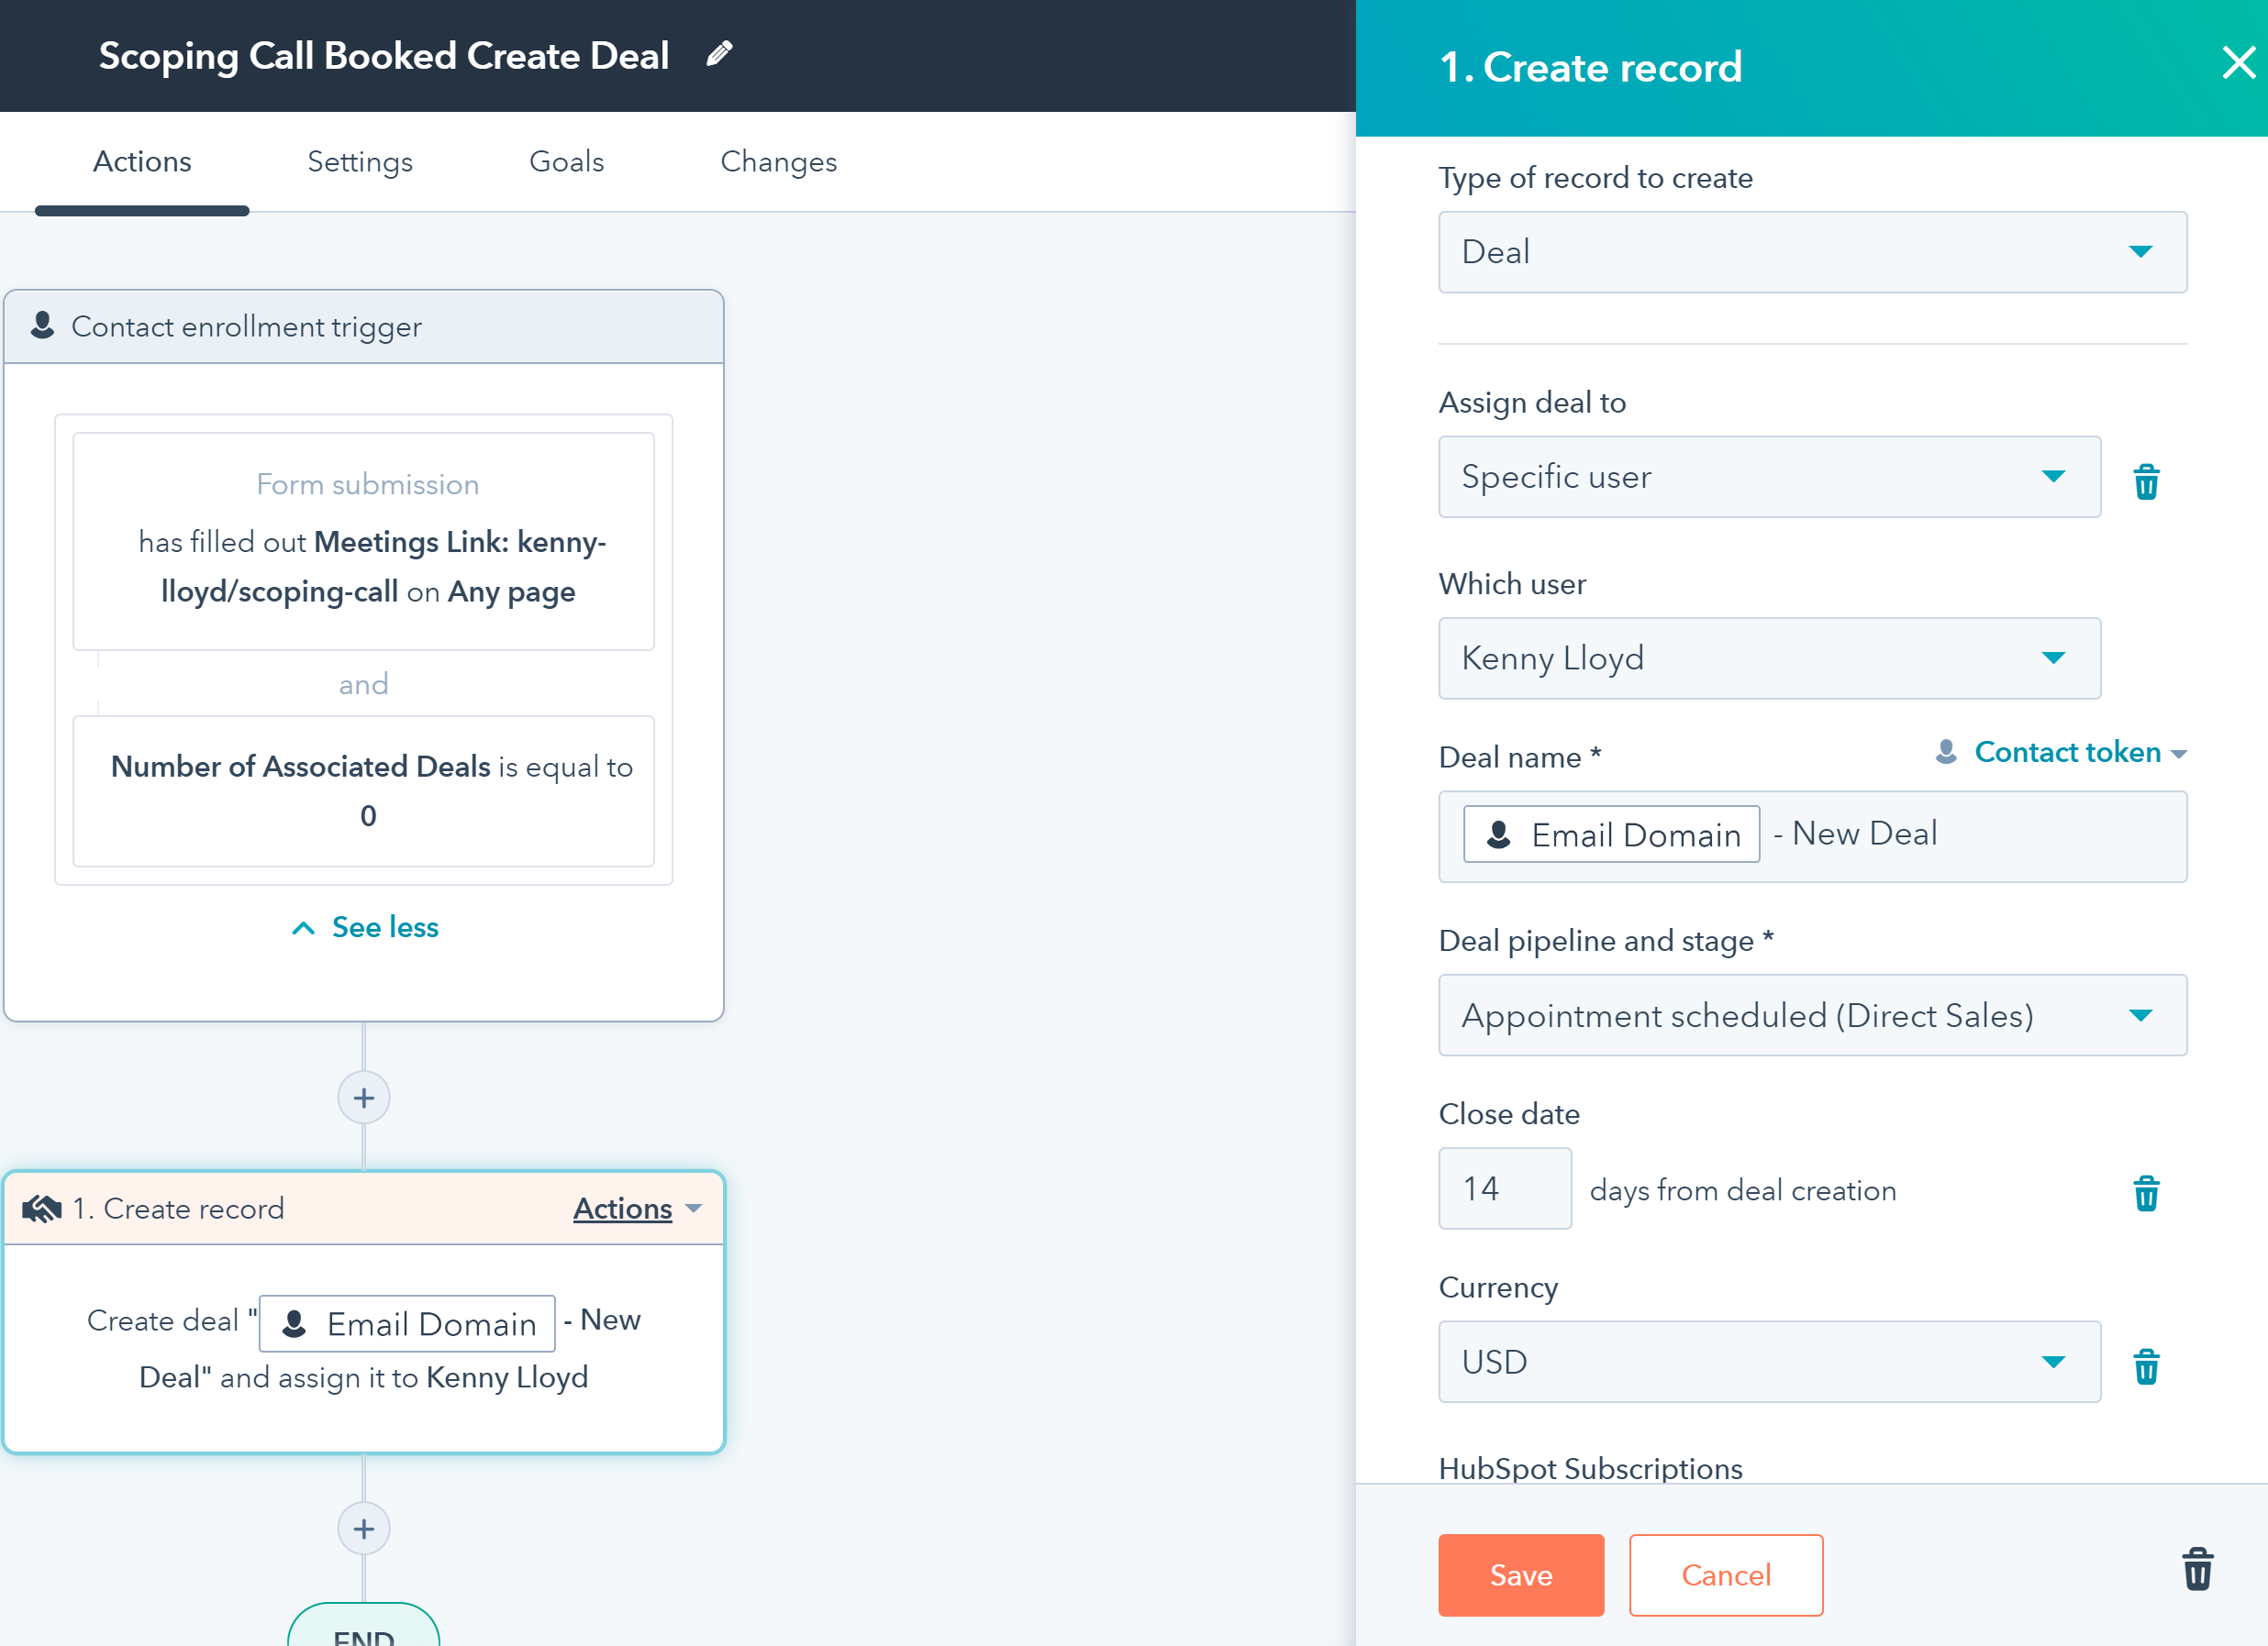Expand the Contact token dropdown

(x=2080, y=753)
